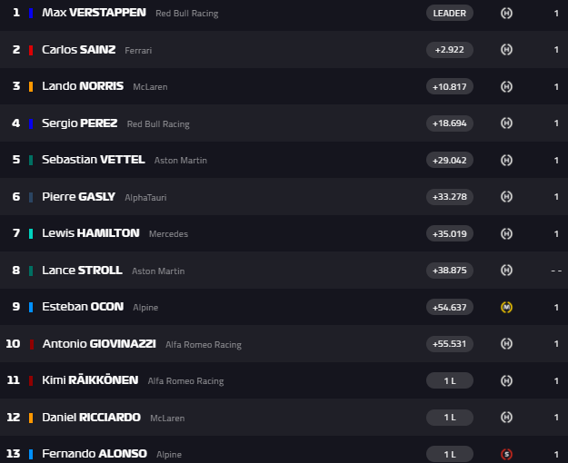Select driver name Sergio Perez
The image size is (568, 463).
(79, 123)
